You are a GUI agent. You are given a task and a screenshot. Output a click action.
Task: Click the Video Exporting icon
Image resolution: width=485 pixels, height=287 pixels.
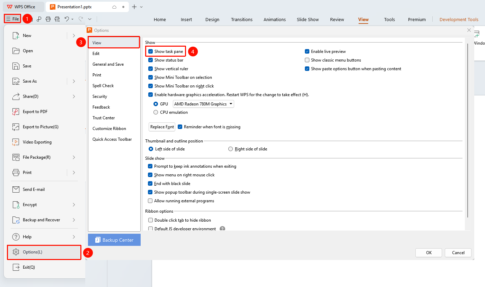(x=16, y=142)
